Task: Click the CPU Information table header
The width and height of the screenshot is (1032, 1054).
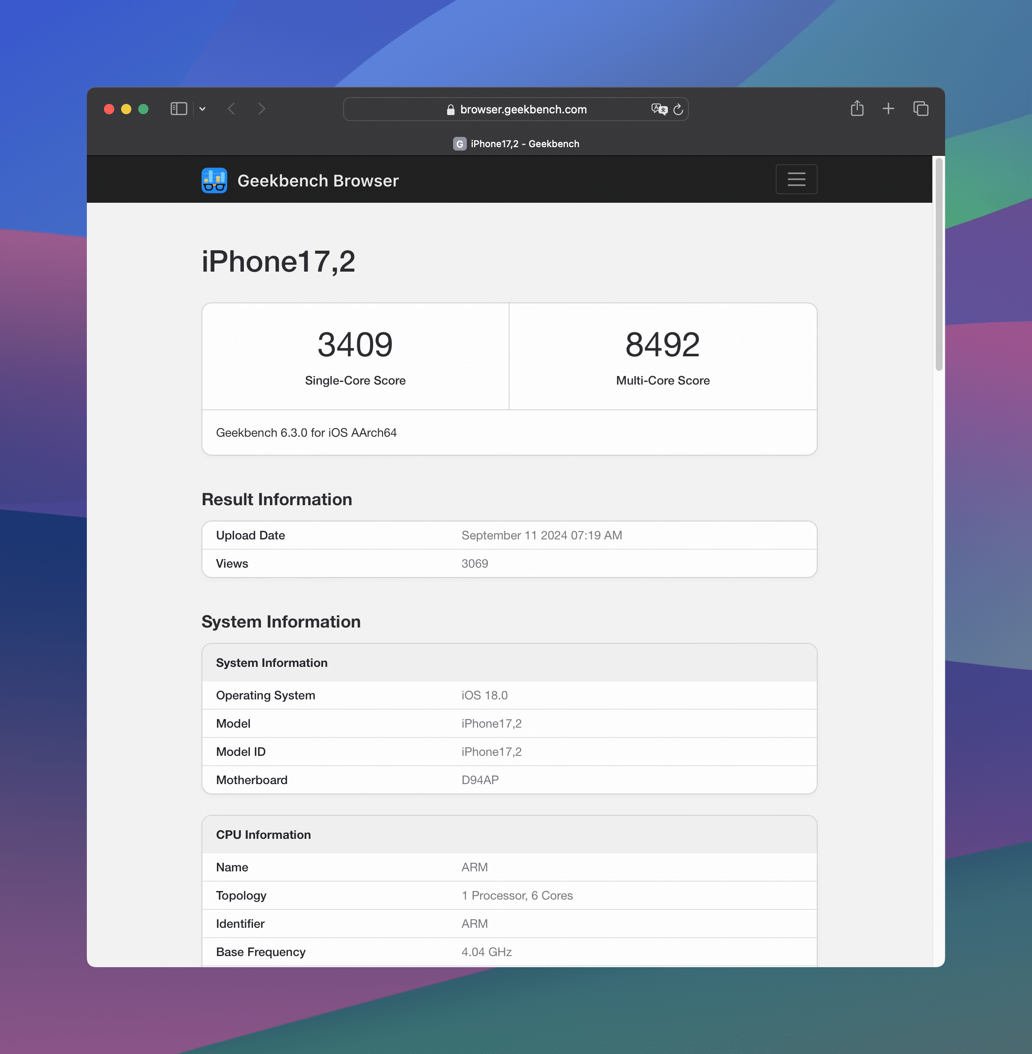Action: pos(509,835)
